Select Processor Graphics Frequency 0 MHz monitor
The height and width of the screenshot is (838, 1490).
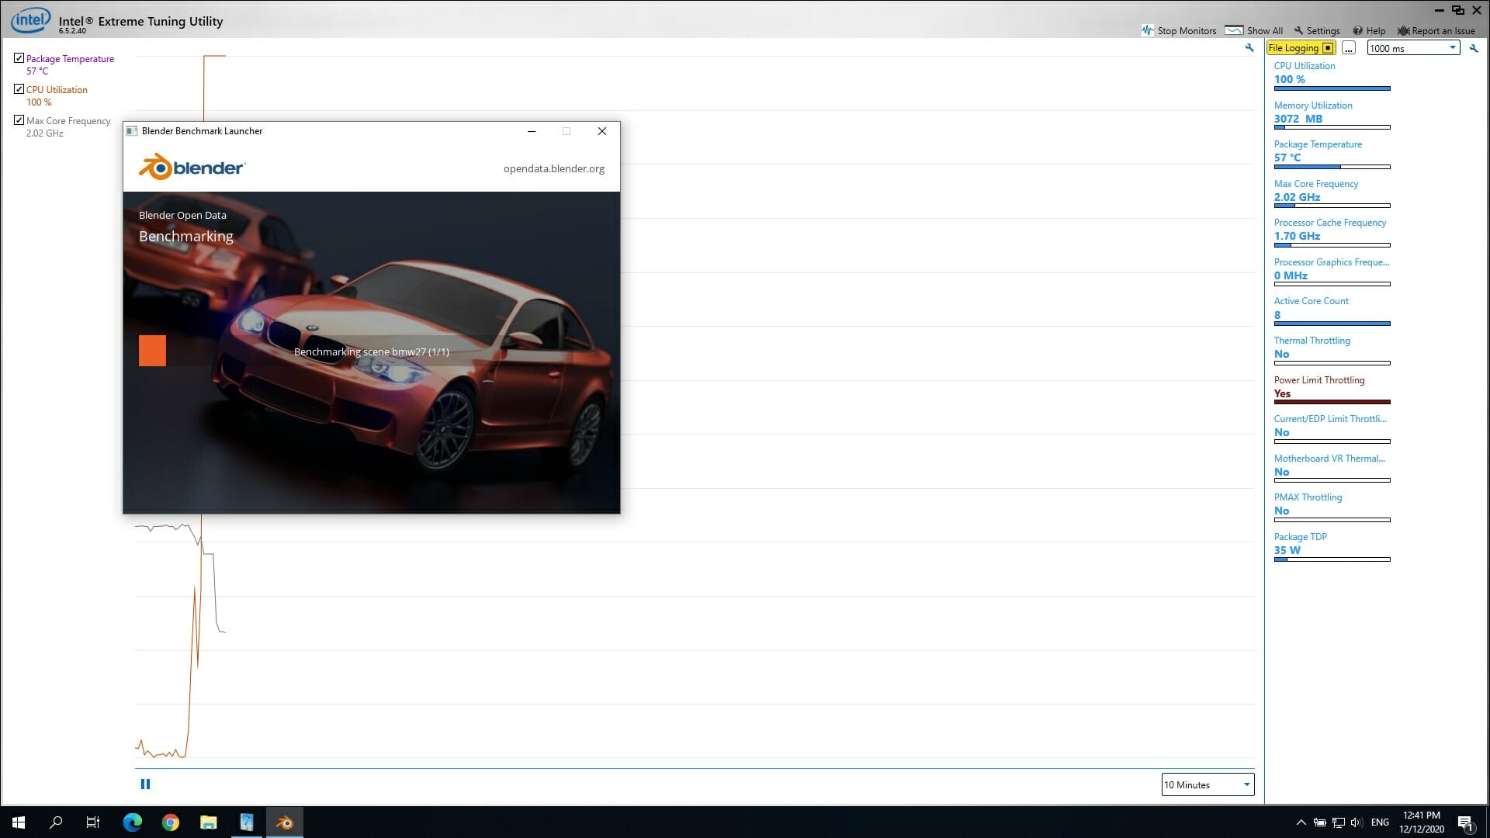pos(1332,272)
